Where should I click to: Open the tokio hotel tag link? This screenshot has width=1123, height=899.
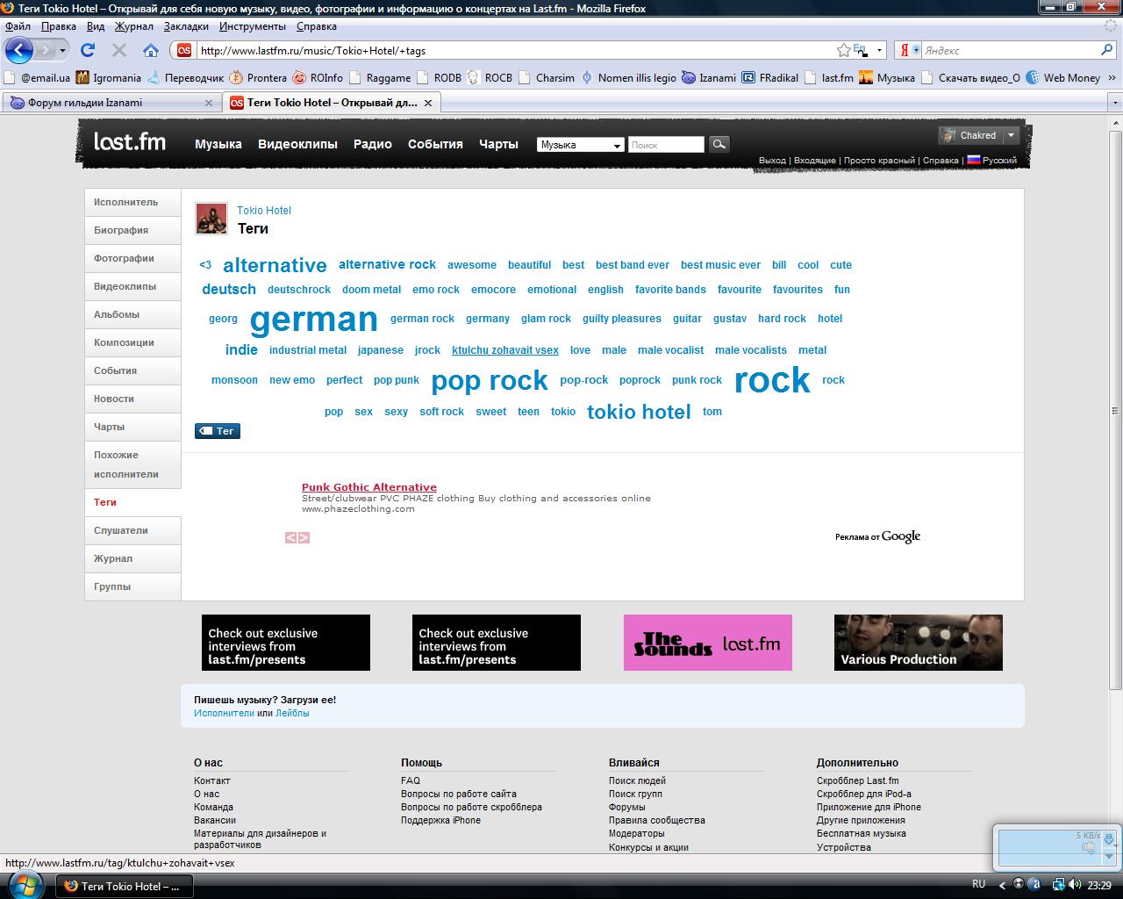point(639,412)
